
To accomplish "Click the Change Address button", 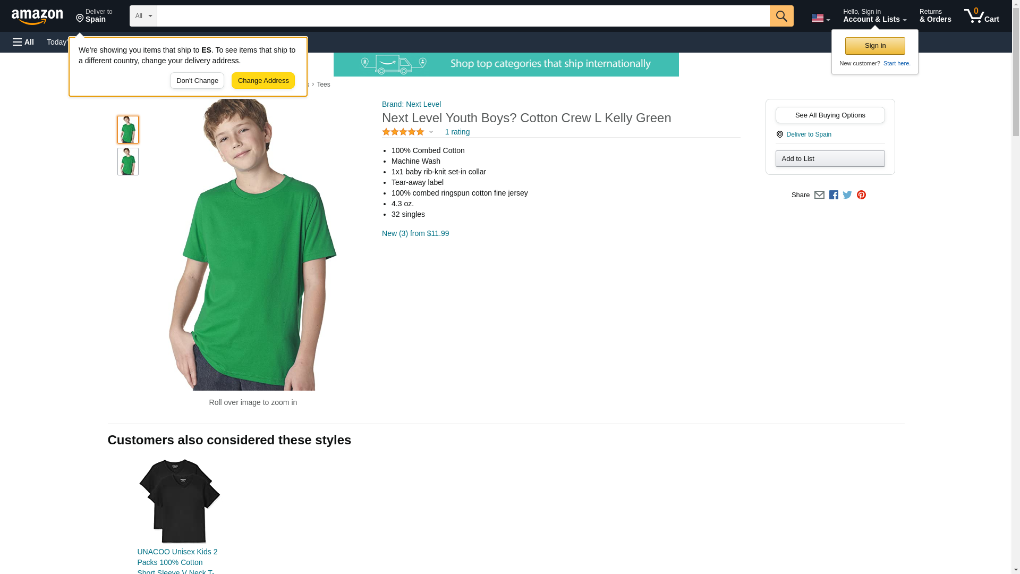I will [263, 81].
